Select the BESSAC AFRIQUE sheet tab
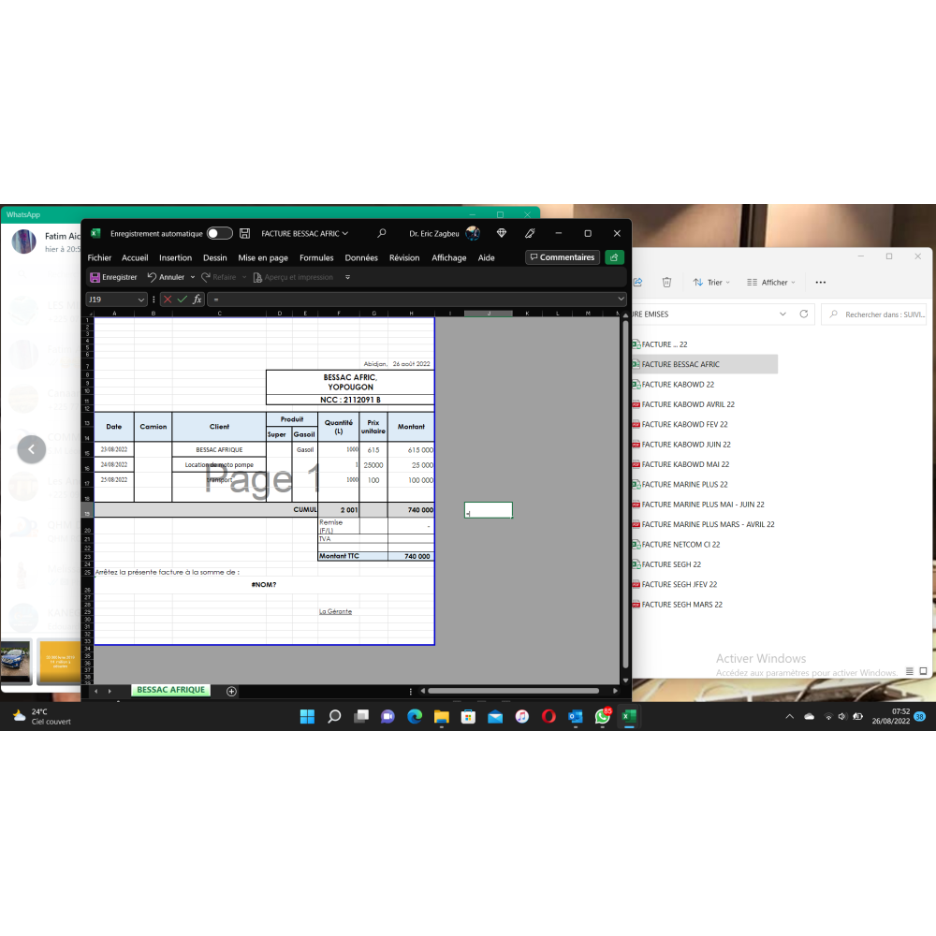This screenshot has height=936, width=936. coord(170,690)
